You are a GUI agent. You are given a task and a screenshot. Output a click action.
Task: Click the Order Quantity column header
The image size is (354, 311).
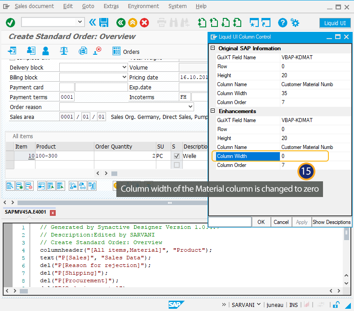coord(125,147)
